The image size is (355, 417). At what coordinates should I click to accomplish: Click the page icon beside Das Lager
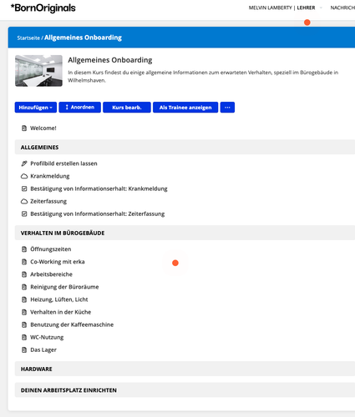coord(24,349)
